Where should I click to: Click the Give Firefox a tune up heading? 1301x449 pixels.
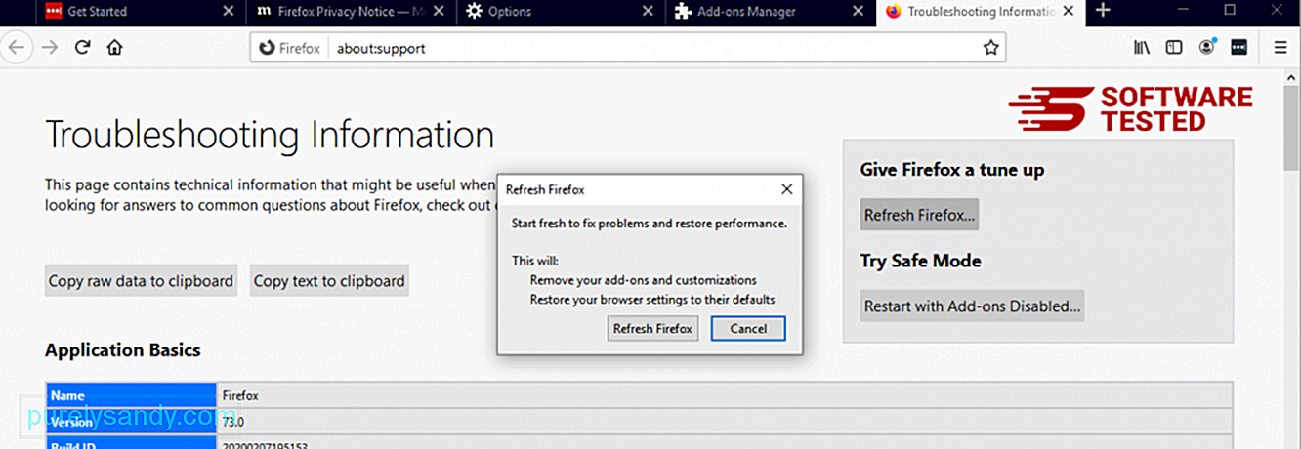[x=952, y=170]
